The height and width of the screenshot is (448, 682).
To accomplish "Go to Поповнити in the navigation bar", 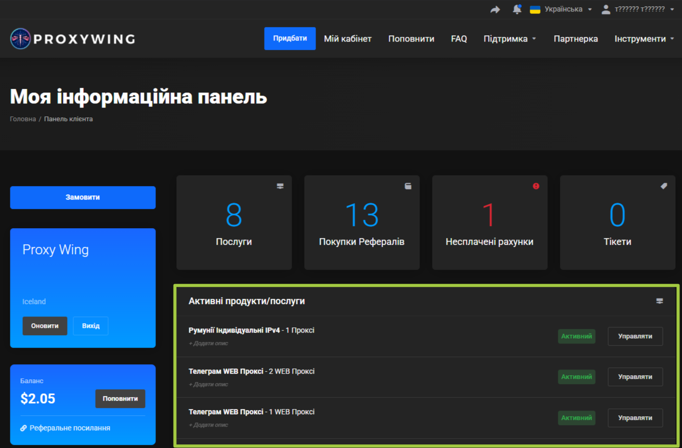I will click(411, 38).
